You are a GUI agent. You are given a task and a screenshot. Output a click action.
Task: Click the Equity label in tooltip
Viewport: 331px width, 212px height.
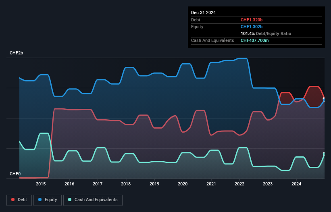coord(197,27)
